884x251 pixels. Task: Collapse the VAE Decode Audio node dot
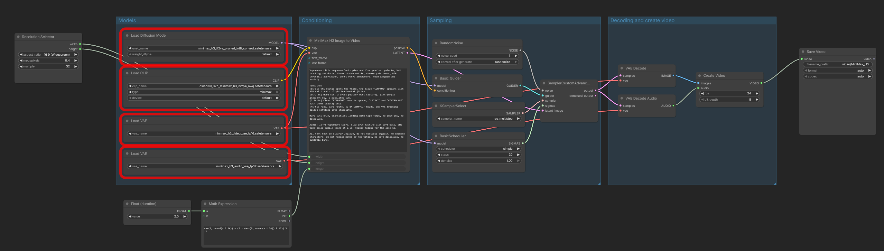click(622, 98)
